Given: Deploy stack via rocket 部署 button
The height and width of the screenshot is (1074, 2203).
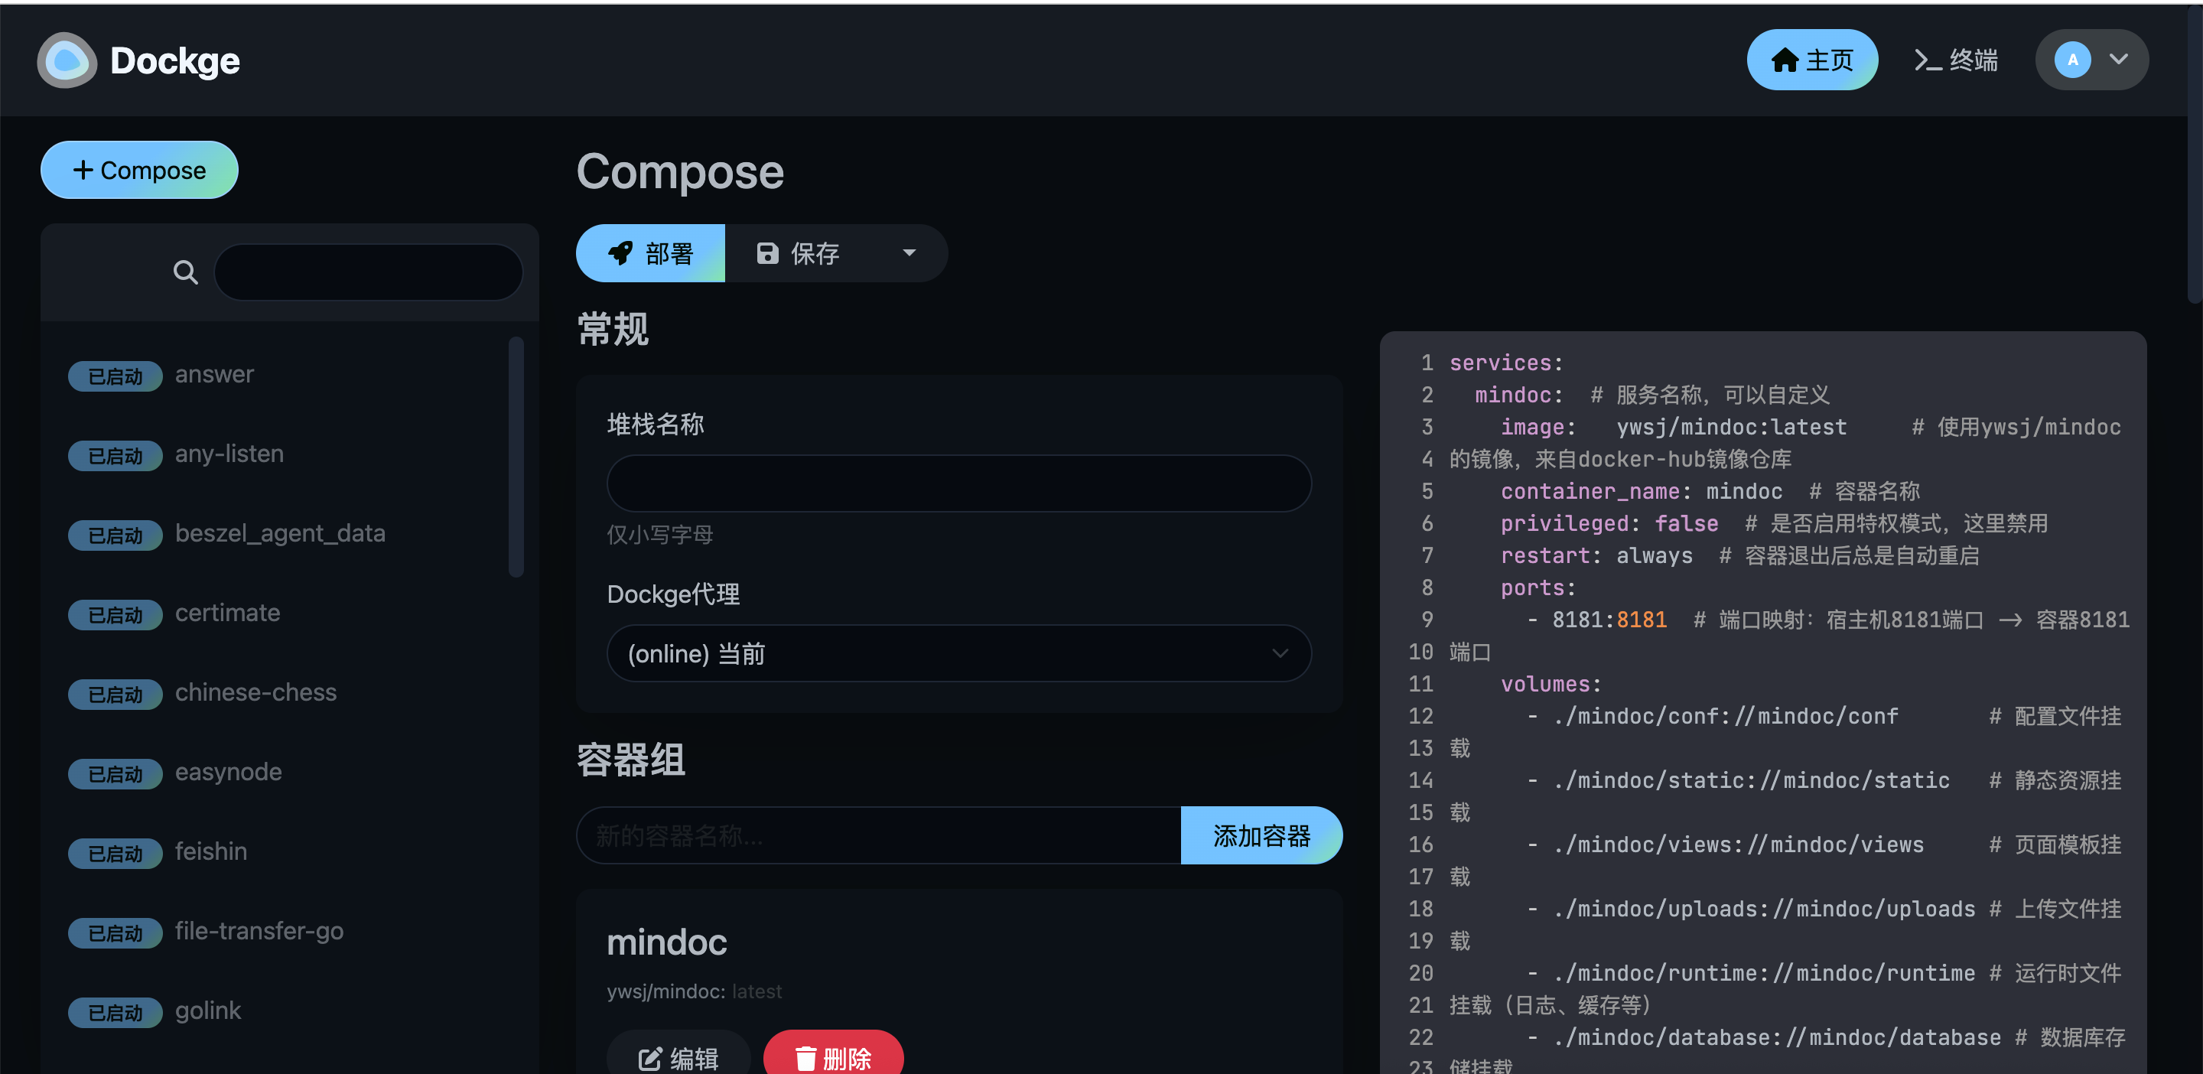Looking at the screenshot, I should (650, 253).
